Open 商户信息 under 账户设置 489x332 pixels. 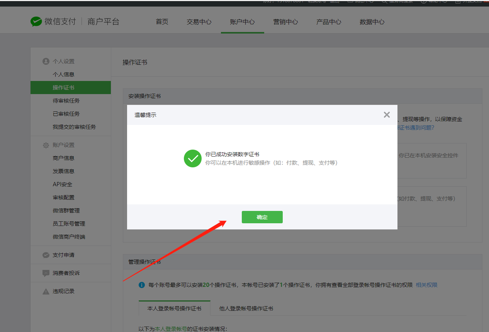coord(63,158)
